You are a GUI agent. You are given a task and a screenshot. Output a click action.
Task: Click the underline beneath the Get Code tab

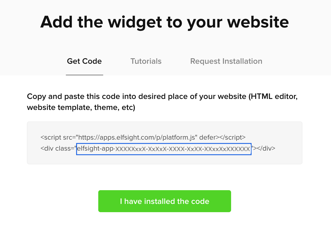coord(84,75)
